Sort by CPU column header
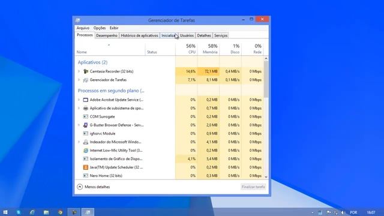Viewport: 384px width, 216px height. pyautogui.click(x=187, y=49)
